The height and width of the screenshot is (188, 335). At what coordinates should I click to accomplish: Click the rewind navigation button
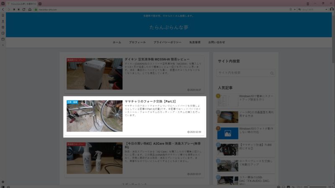14,9
